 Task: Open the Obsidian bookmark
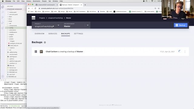click(x=101, y=12)
